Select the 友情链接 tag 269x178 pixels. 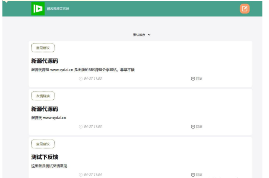tap(43, 96)
